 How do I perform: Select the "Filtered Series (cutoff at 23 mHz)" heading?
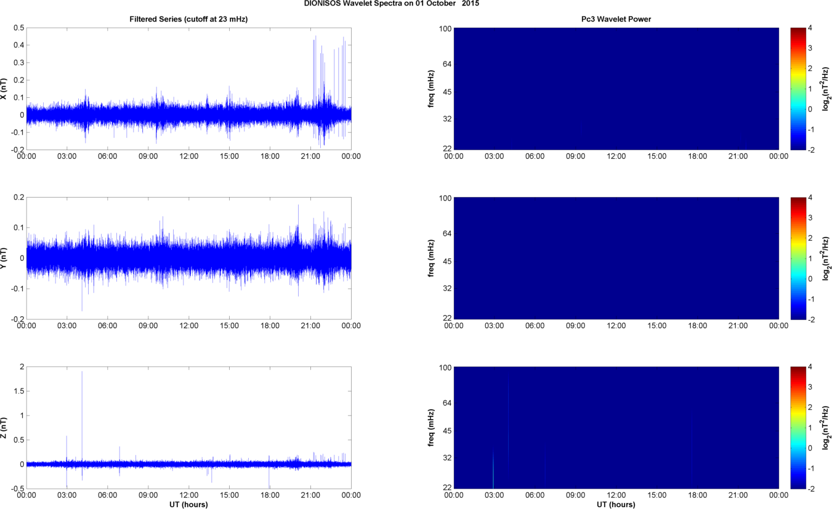pos(189,20)
